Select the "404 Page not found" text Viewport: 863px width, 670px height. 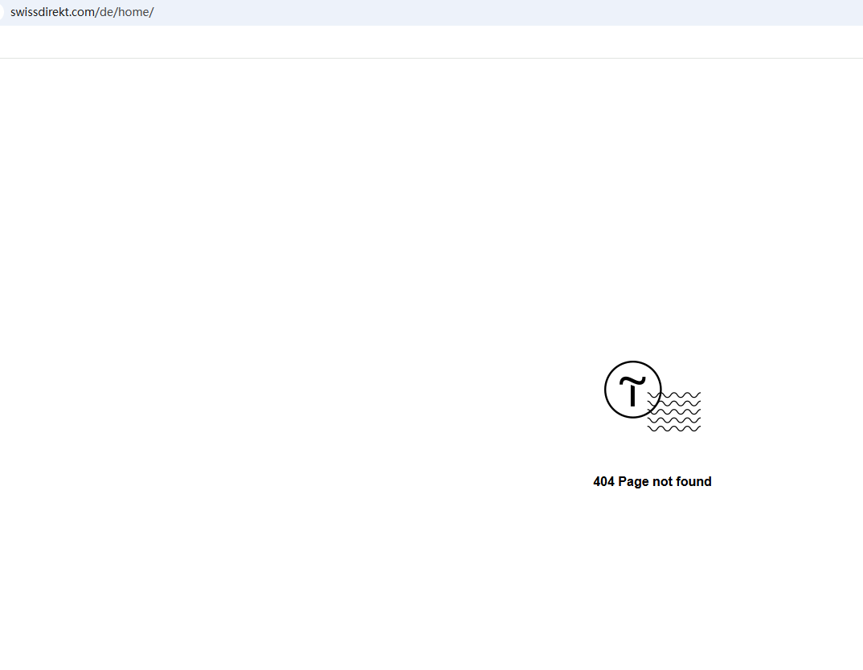pos(652,482)
